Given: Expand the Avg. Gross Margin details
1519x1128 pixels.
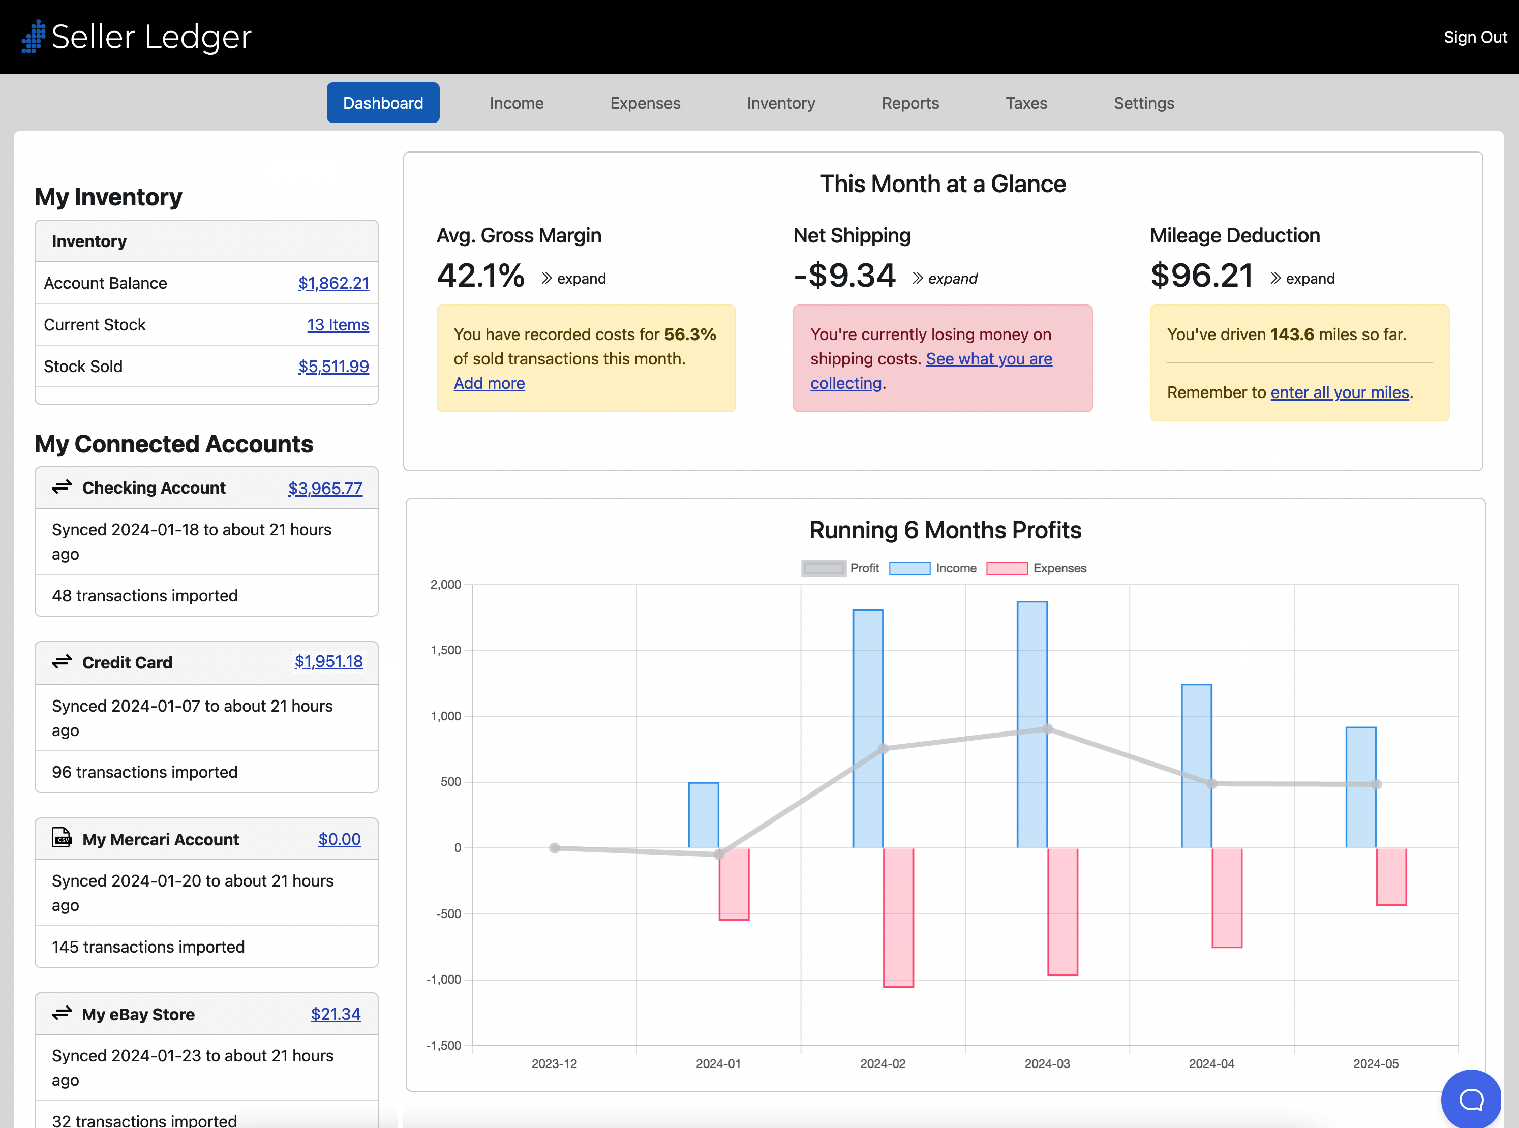Looking at the screenshot, I should click(x=573, y=278).
